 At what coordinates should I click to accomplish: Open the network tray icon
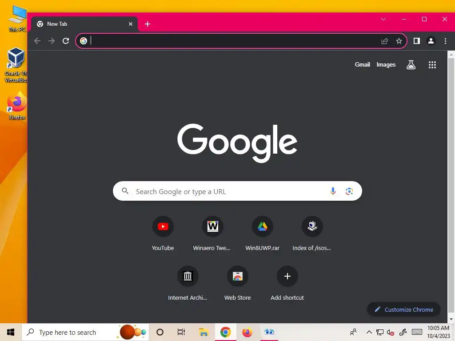click(379, 332)
